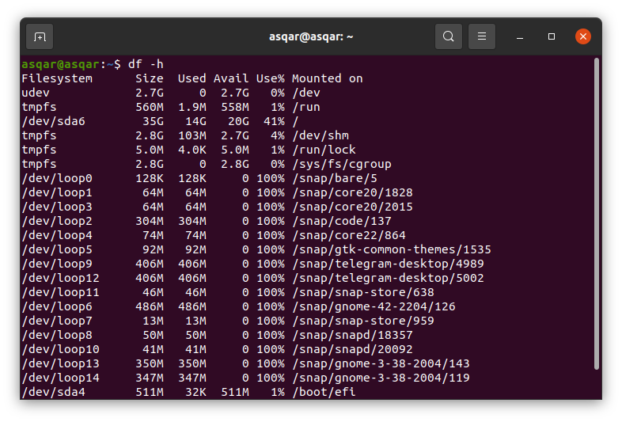Screen dimensions: 622x422
Task: Minimize the terminal window
Action: coord(520,37)
